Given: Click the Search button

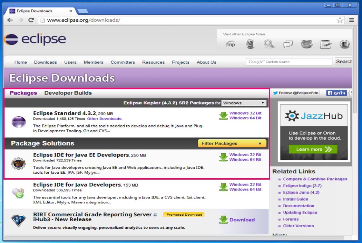Looking at the screenshot, I should [344, 61].
